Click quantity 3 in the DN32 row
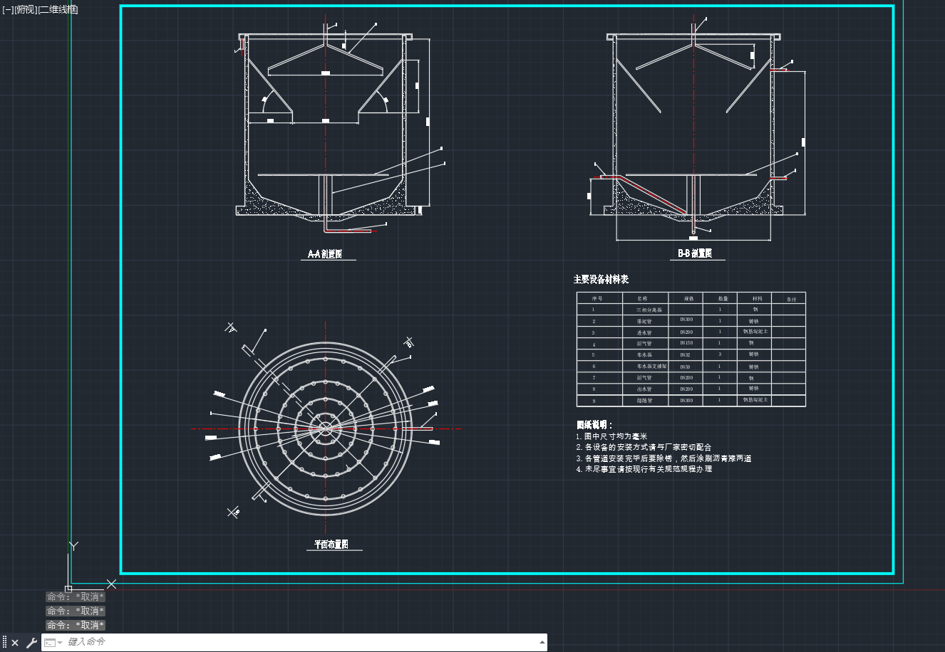945x652 pixels. point(720,354)
